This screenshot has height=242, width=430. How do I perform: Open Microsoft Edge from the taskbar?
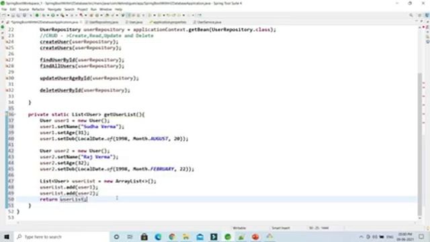pos(158,237)
